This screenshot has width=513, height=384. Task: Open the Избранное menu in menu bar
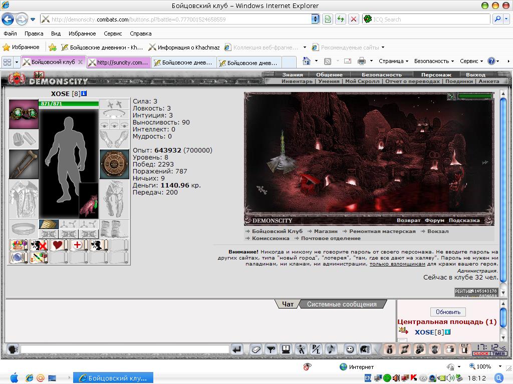coord(82,33)
